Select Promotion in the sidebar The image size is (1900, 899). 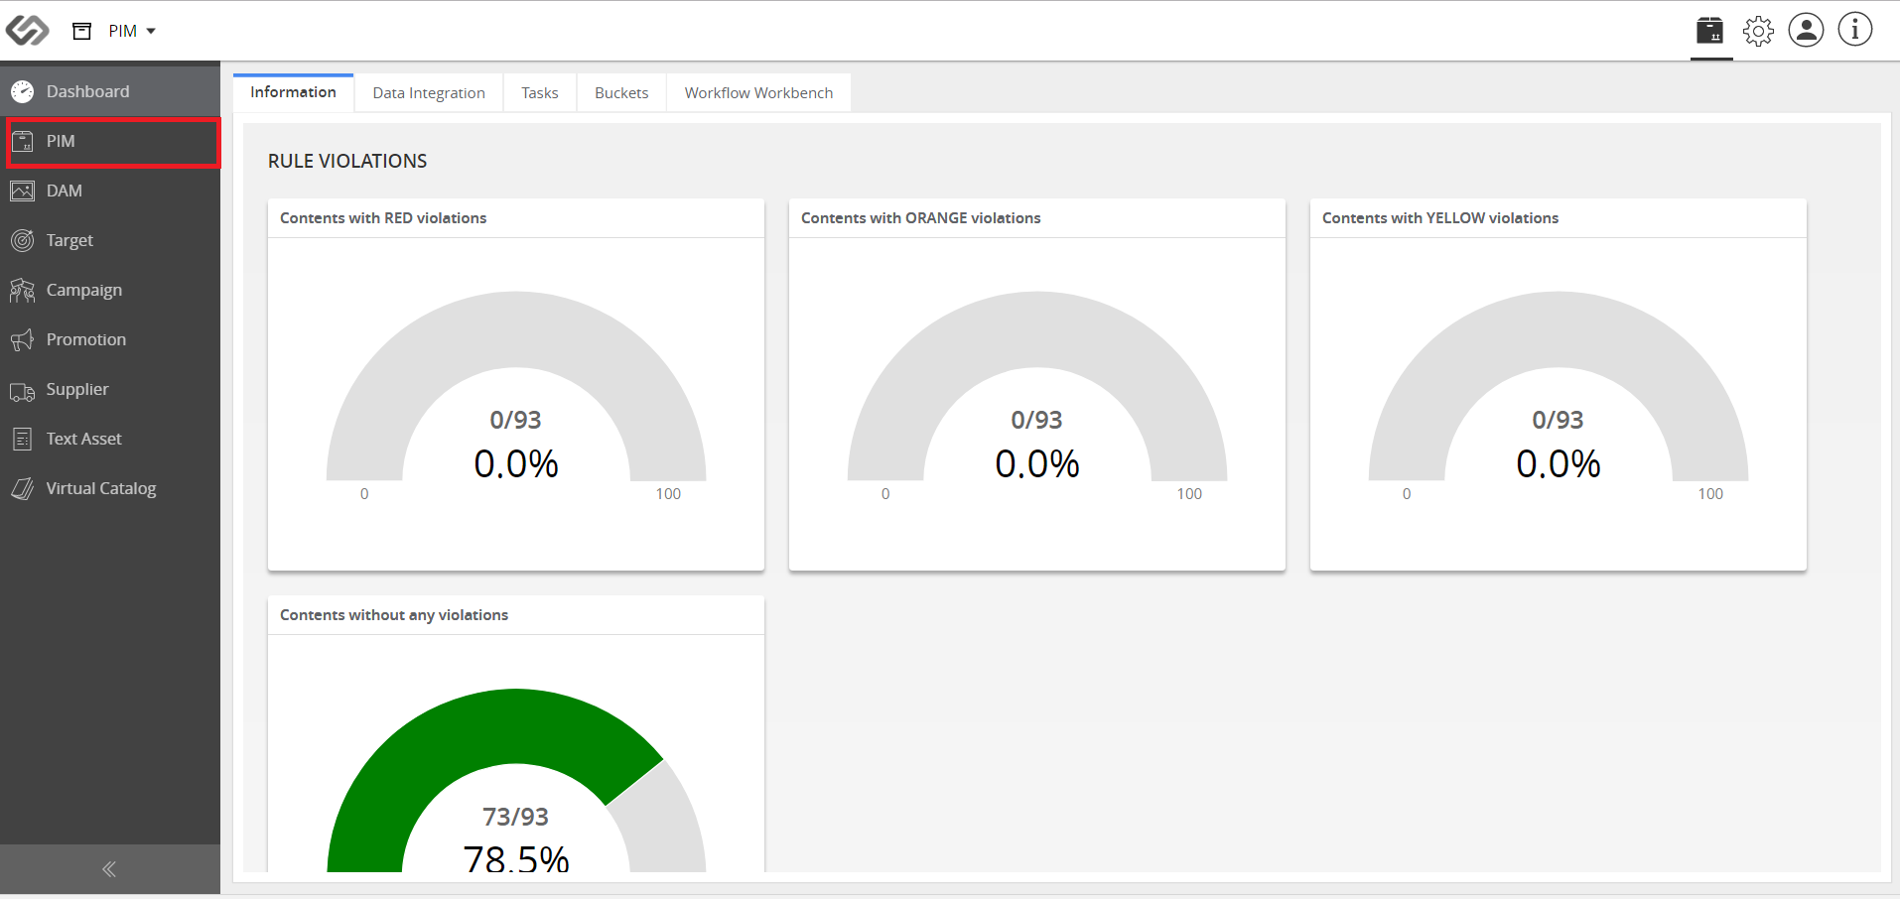(110, 339)
